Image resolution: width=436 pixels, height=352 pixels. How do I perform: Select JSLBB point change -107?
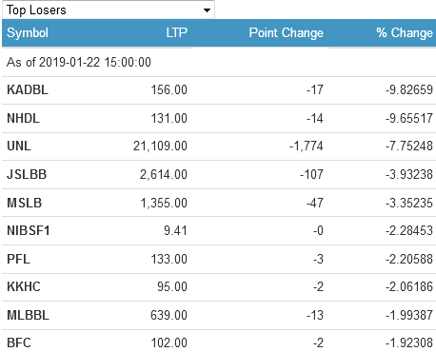pos(311,175)
